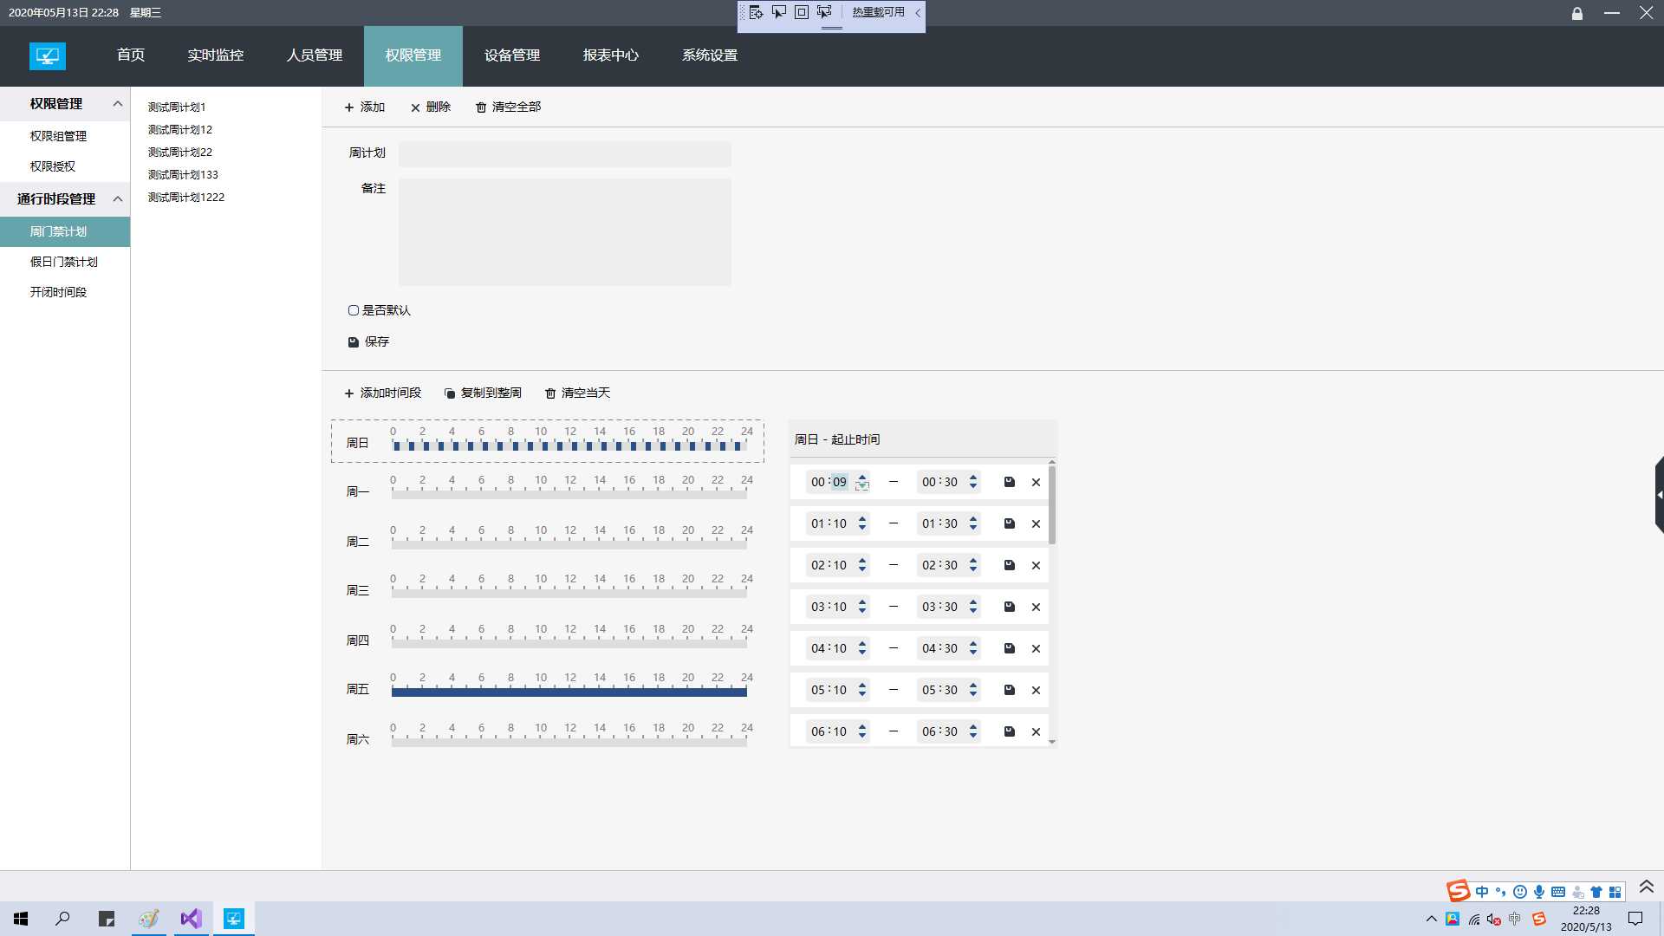Click the time period list scrollbar
Viewport: 1664px width, 936px height.
pyautogui.click(x=1051, y=504)
